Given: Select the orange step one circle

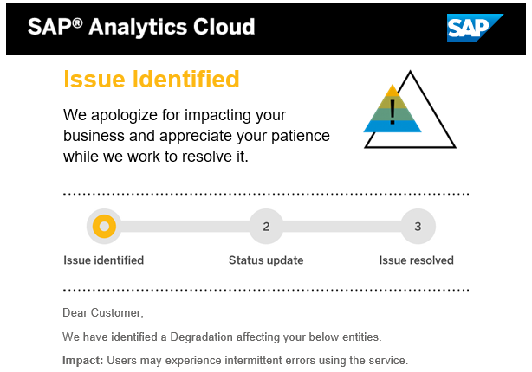Looking at the screenshot, I should (x=104, y=227).
